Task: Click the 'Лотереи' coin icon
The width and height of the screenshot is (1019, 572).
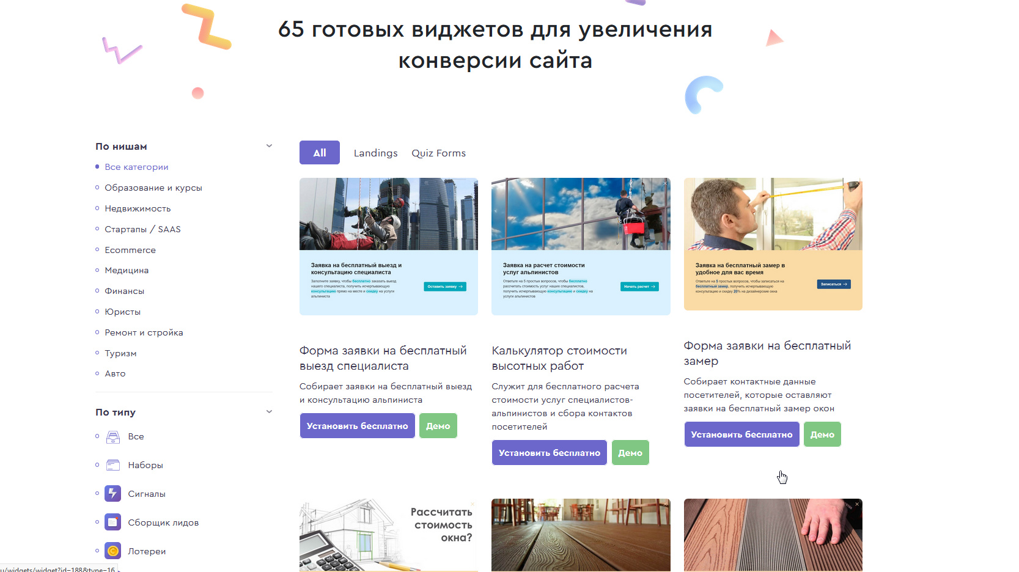Action: [x=112, y=551]
